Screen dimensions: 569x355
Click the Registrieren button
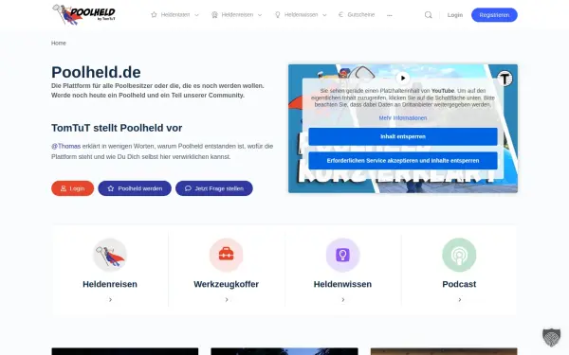click(494, 15)
